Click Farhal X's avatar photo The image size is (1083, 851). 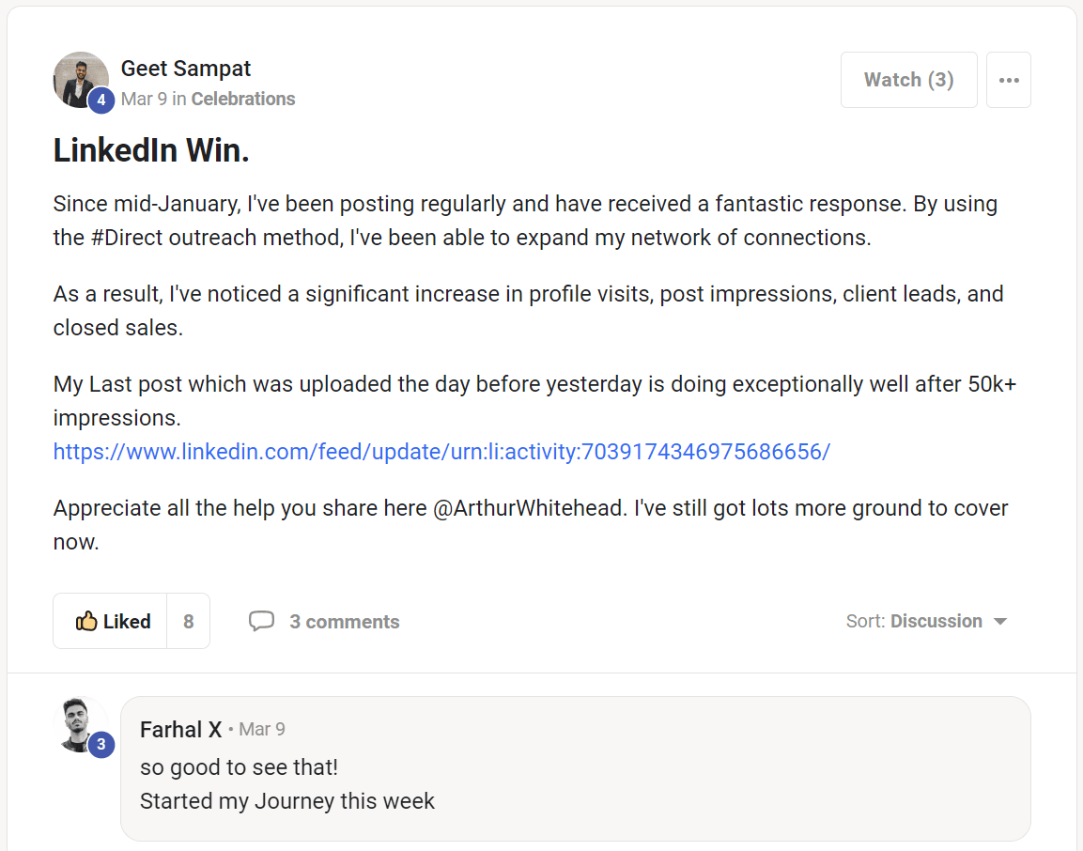tap(80, 724)
